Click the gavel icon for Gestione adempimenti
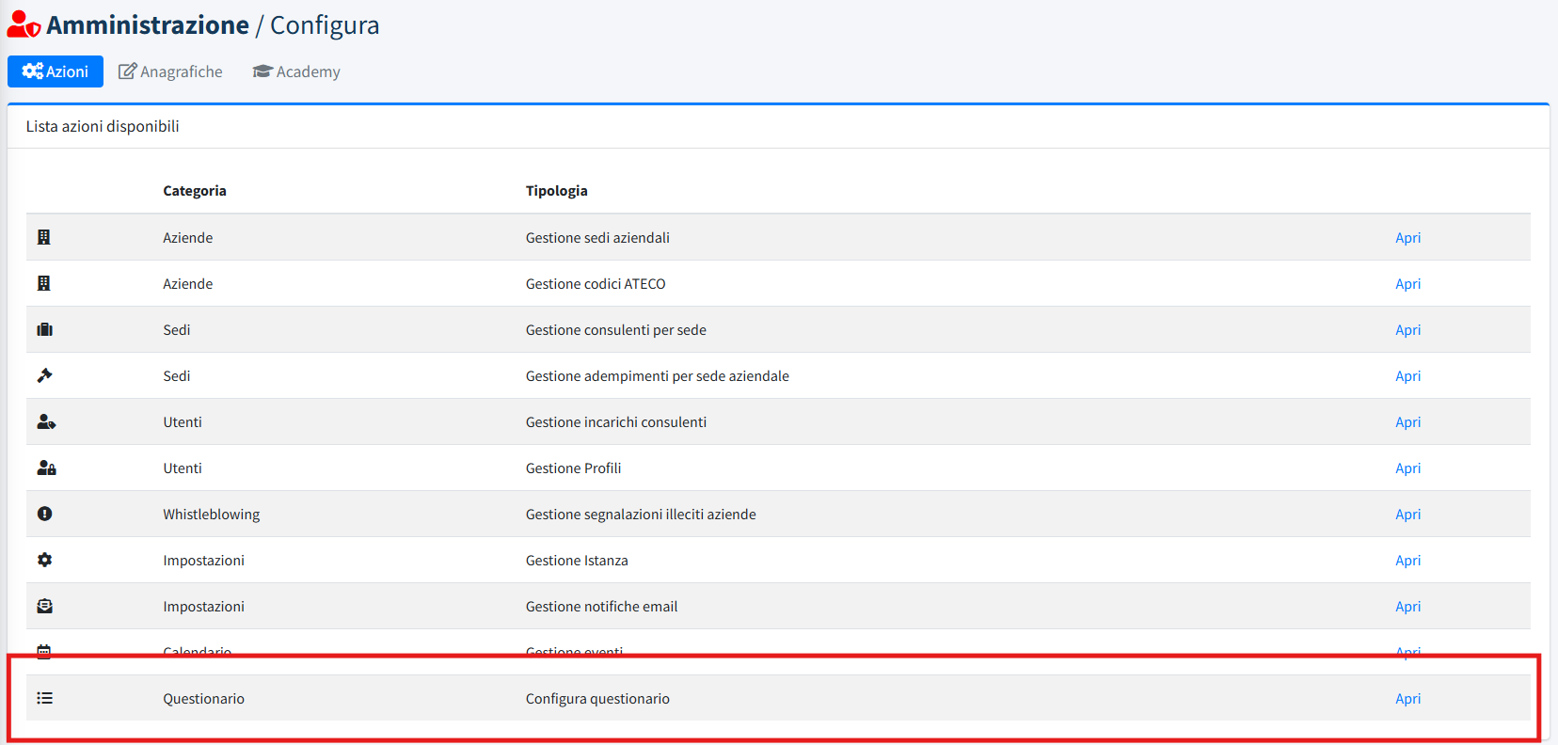This screenshot has width=1558, height=745. coord(44,375)
